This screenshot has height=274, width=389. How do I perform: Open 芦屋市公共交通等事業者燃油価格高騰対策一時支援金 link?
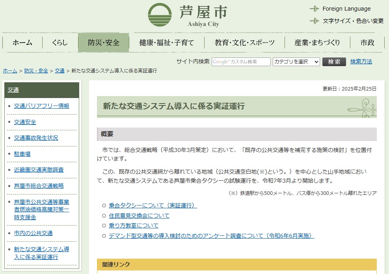(x=41, y=209)
